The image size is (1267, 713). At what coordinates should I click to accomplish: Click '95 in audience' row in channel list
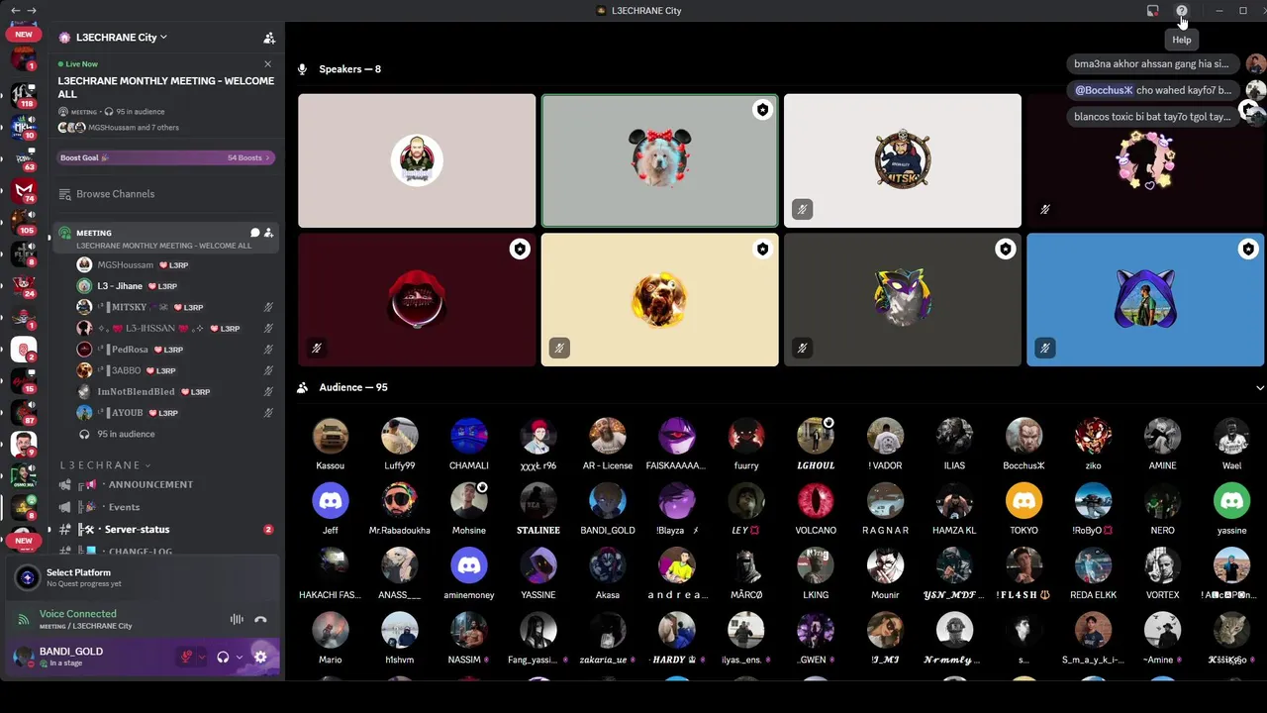(174, 434)
